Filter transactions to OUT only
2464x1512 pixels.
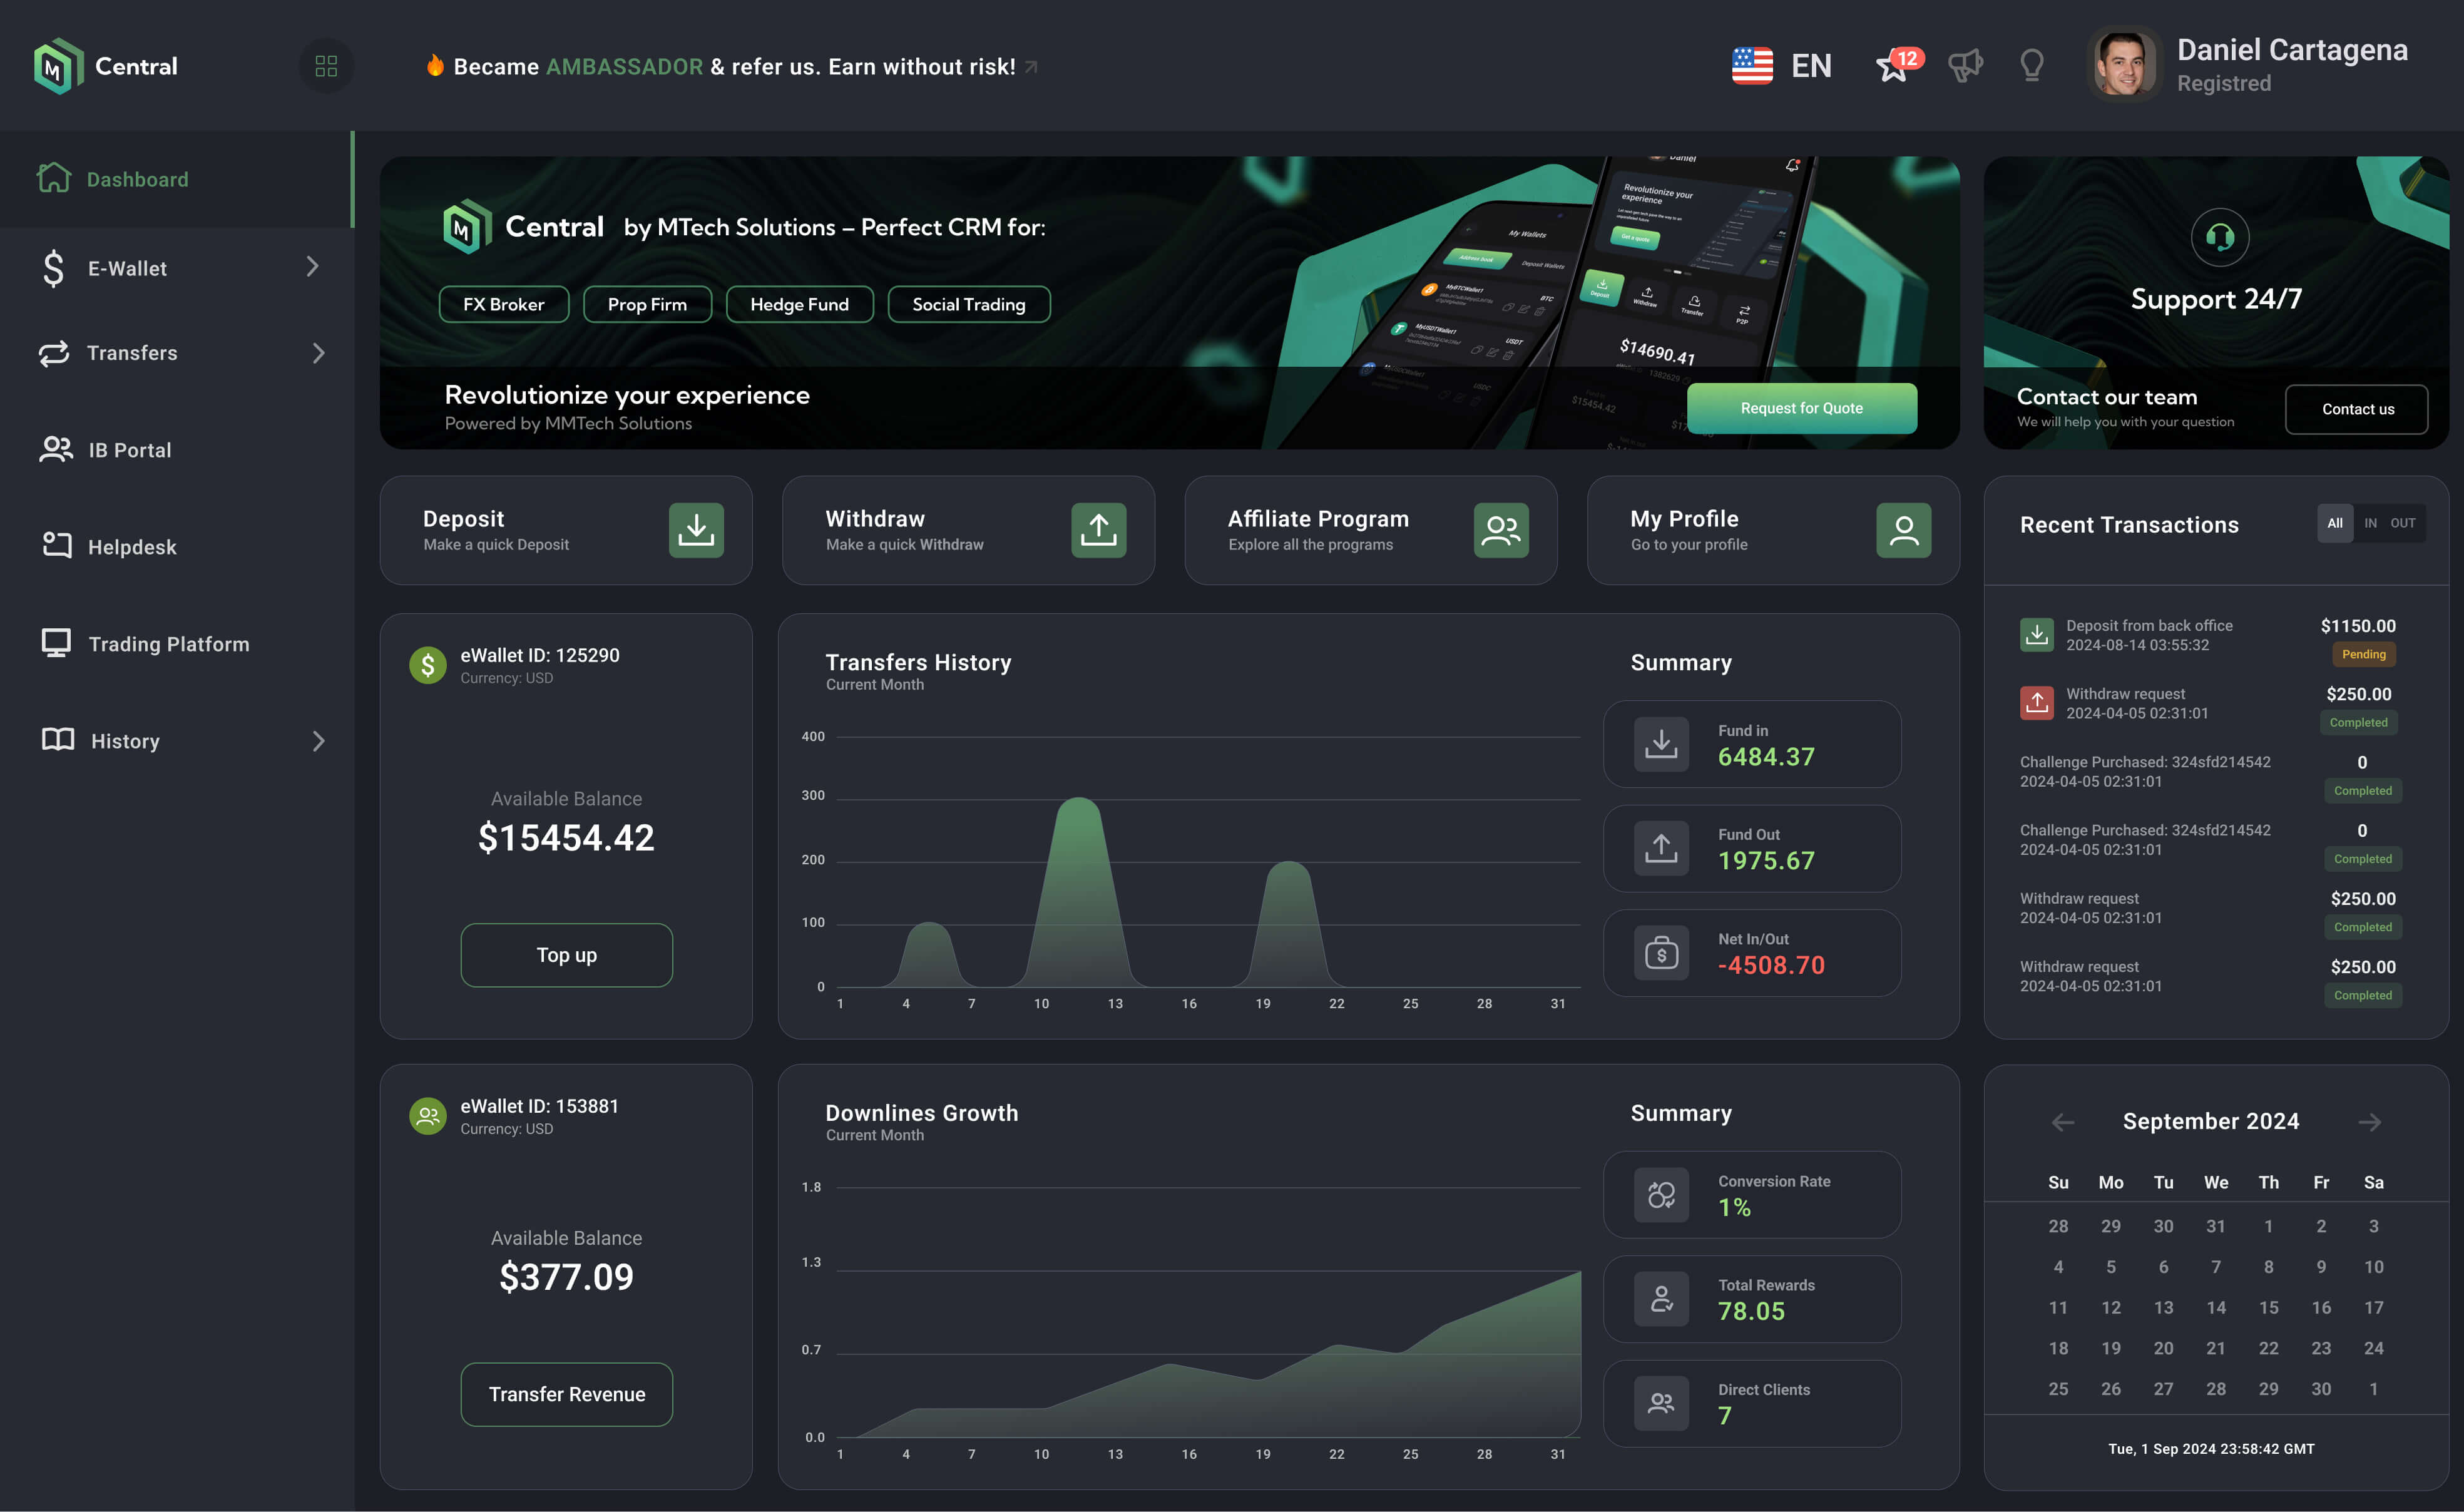[2402, 523]
